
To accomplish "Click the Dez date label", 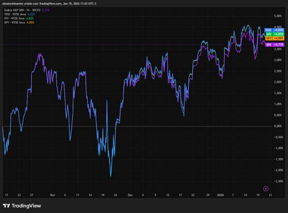I will coord(130,195).
